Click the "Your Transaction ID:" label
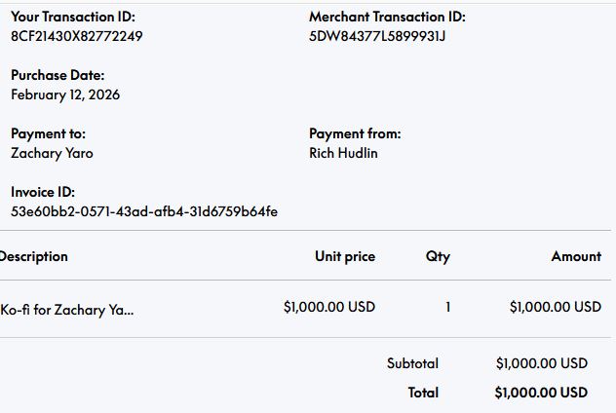The width and height of the screenshot is (616, 413). [73, 17]
